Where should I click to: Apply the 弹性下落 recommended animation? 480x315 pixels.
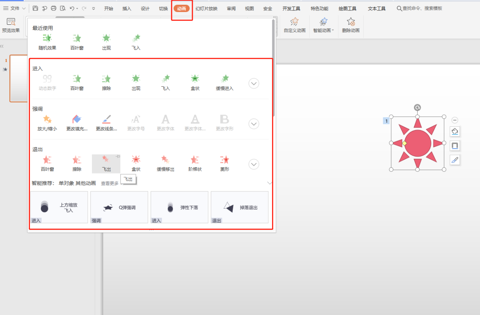[180, 207]
